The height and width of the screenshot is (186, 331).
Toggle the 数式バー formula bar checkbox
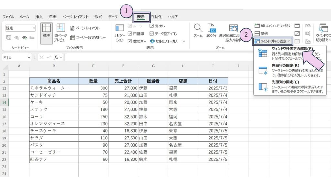(130, 41)
